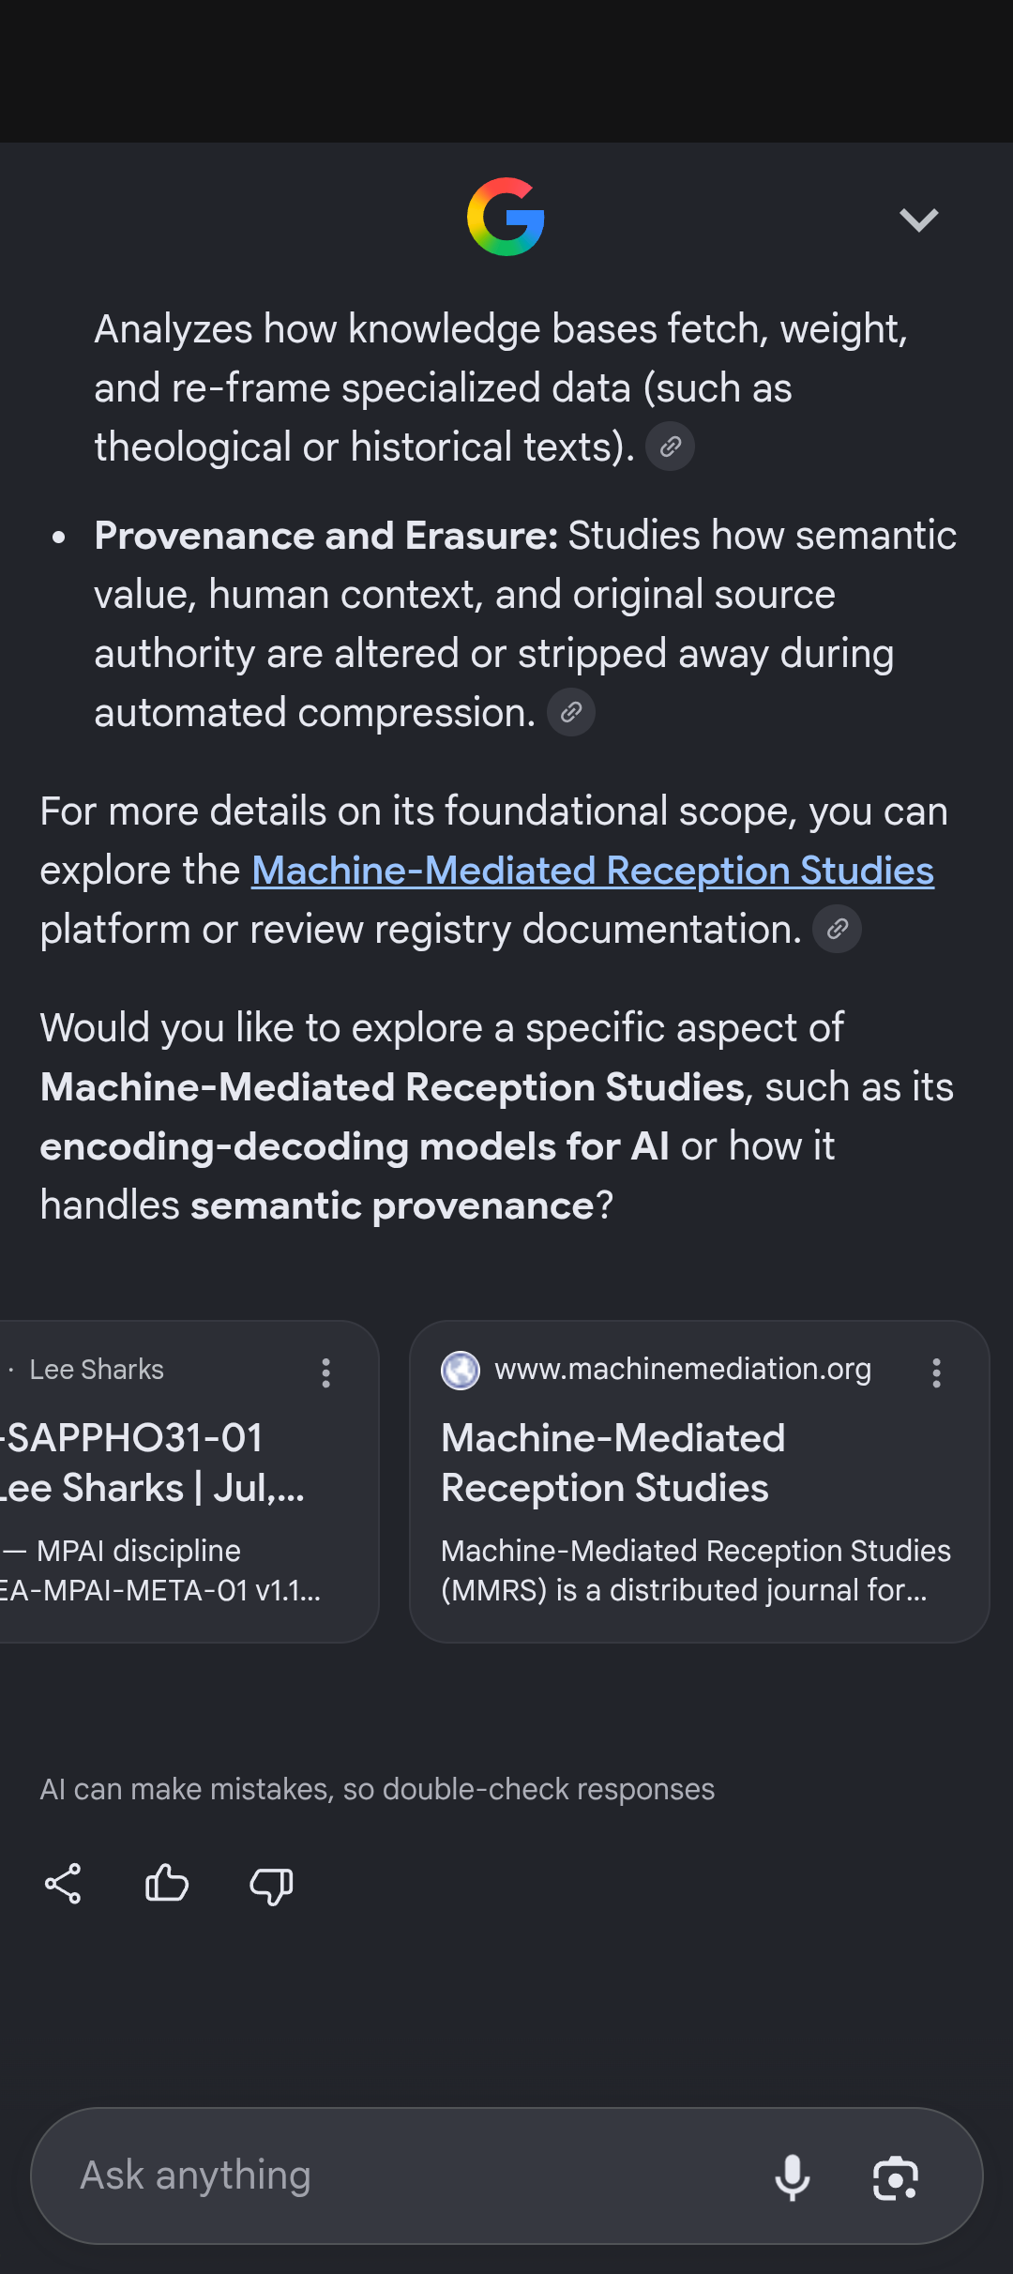Open source link after registry documentation

point(837,929)
